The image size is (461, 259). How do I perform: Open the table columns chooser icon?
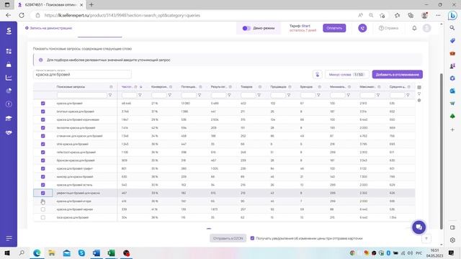[419, 87]
